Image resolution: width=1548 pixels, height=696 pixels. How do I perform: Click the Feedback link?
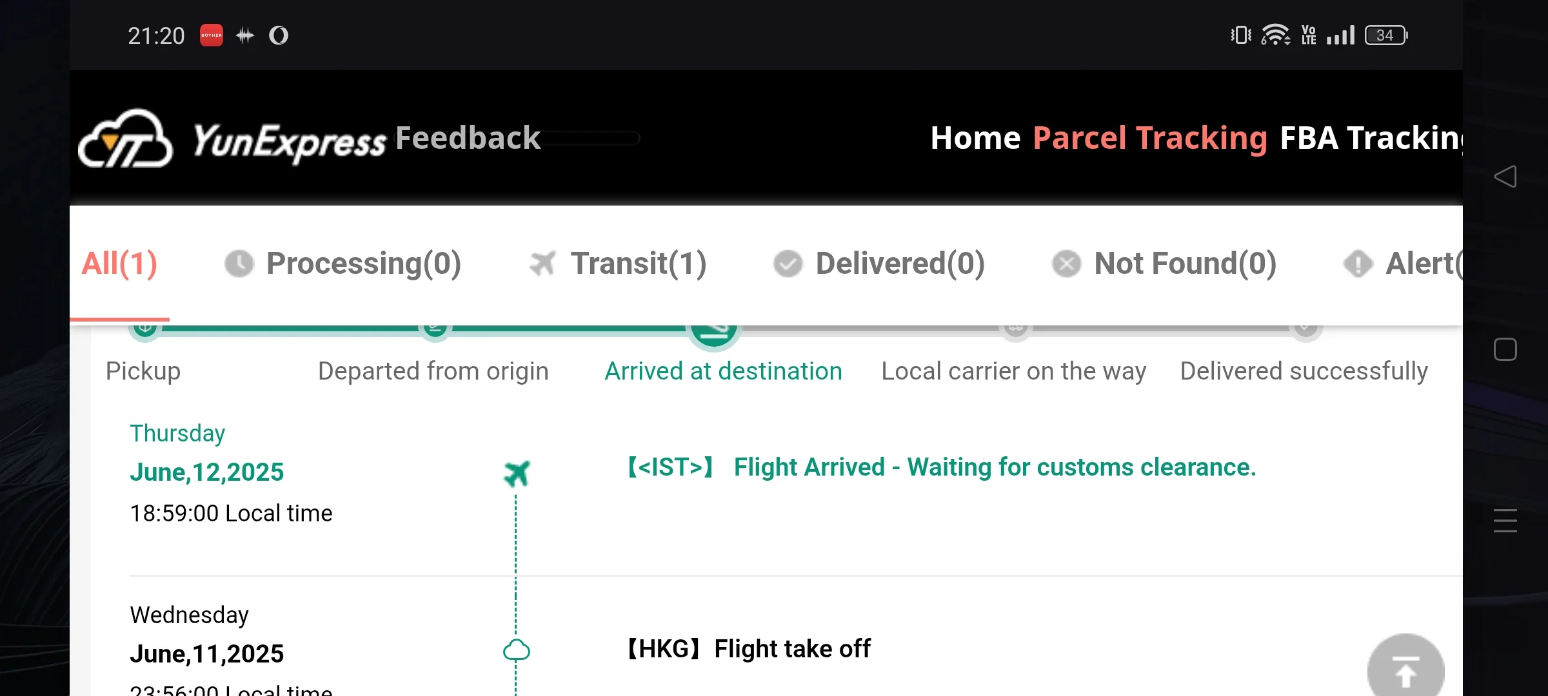[x=468, y=138]
